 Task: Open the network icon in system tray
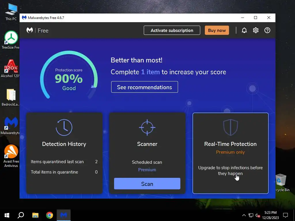click(251, 215)
